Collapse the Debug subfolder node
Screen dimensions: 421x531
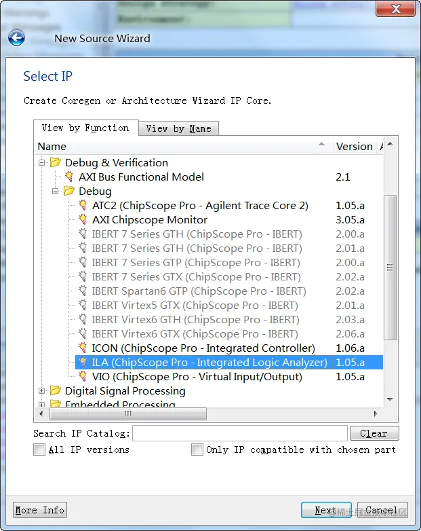click(56, 191)
